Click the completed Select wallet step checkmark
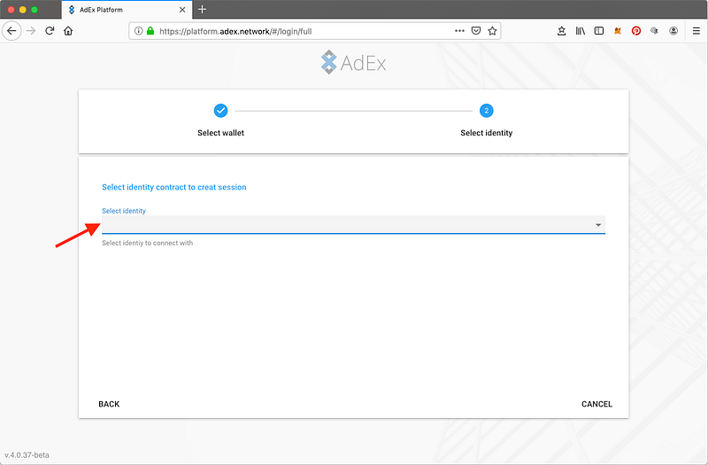This screenshot has width=708, height=465. pyautogui.click(x=220, y=110)
